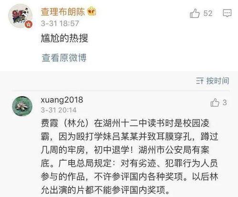The width and height of the screenshot is (238, 197).
Task: Tap the orange verification badge on the avatar
Action: [x=29, y=24]
